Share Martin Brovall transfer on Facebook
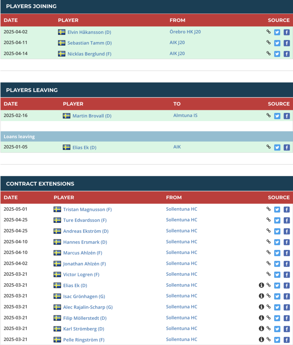Screen dimensions: 293x345 287,116
